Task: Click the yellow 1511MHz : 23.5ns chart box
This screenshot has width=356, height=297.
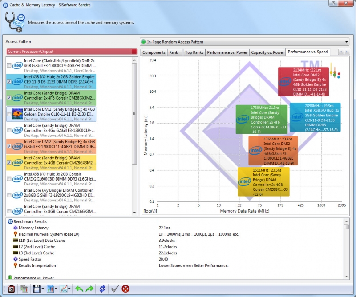Action: (x=263, y=182)
